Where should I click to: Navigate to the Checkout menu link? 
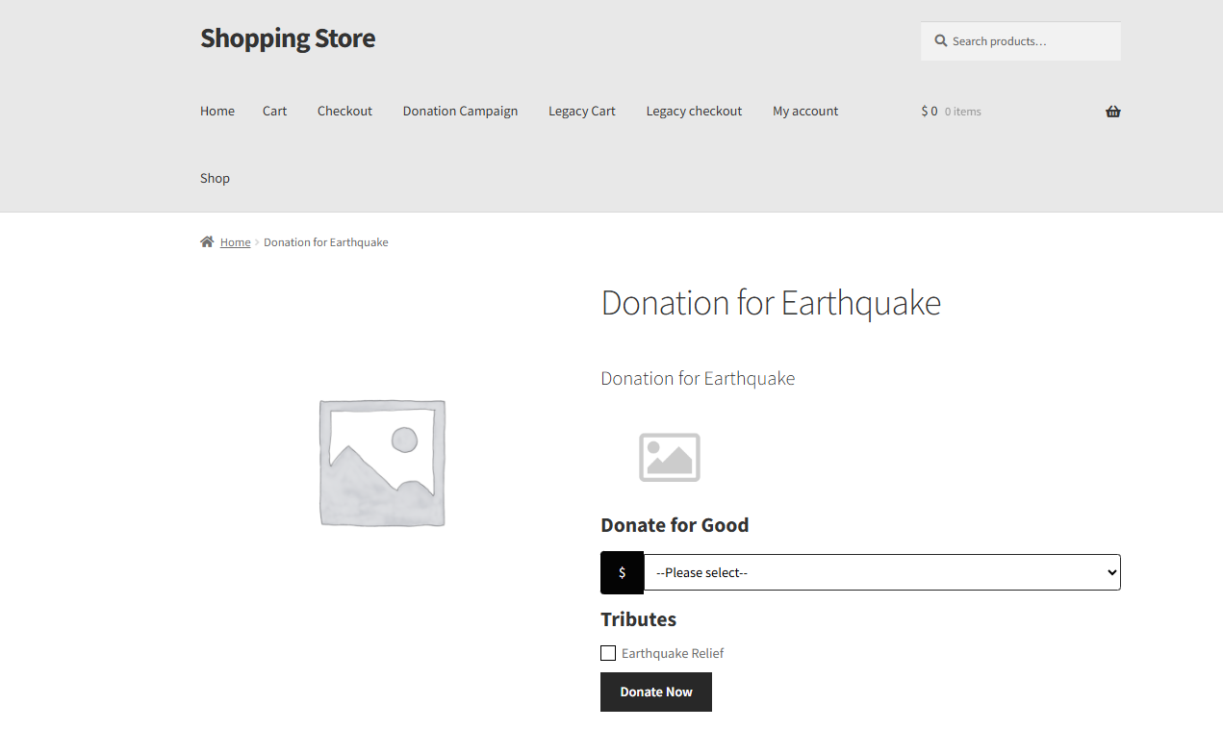[344, 112]
